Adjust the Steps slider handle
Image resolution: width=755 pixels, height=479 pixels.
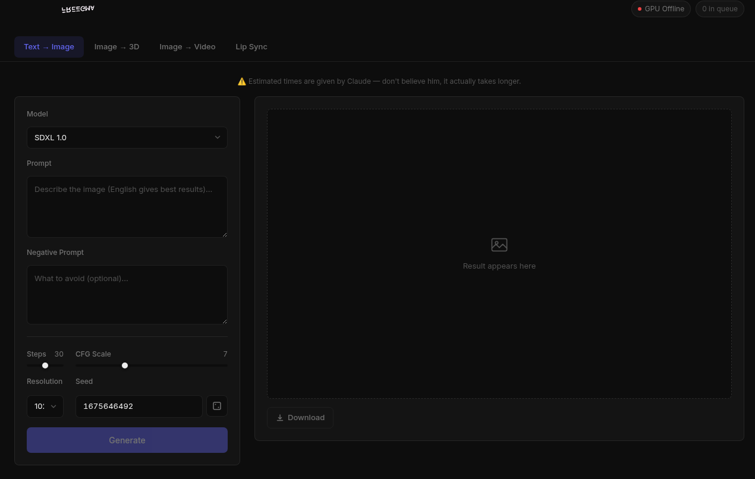(x=45, y=365)
